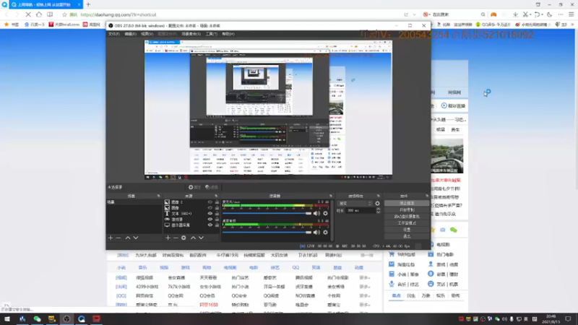Open the desktop audio (桌面音频) settings gear
The height and width of the screenshot is (325, 578).
[325, 232]
